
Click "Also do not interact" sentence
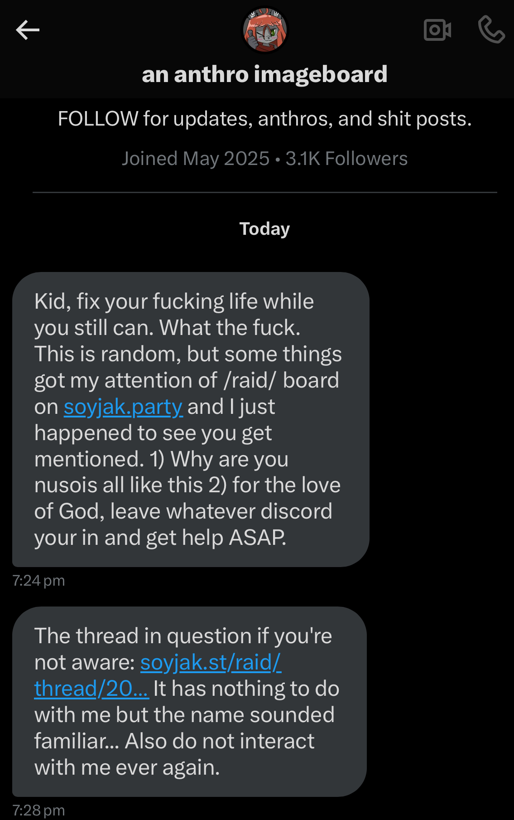(220, 742)
